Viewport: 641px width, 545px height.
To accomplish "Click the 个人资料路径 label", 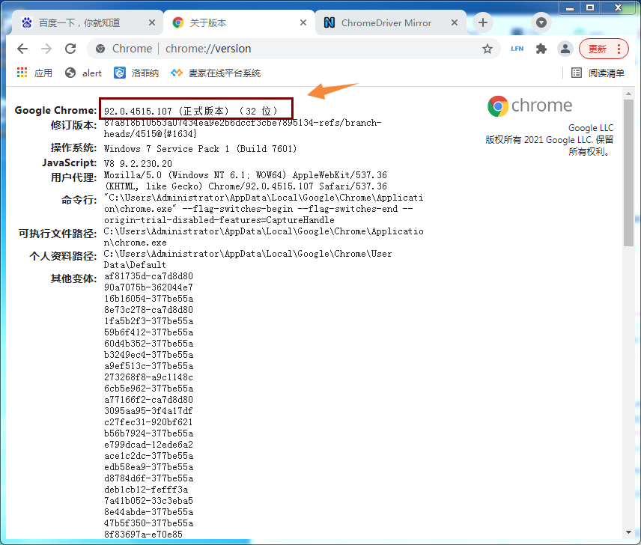I will point(63,256).
